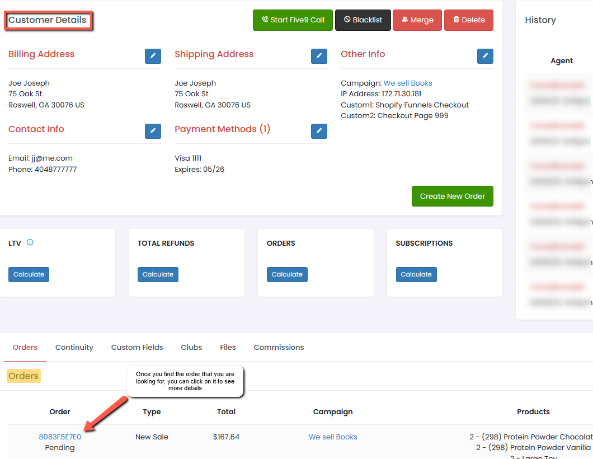This screenshot has height=459, width=593.
Task: Edit the Billing Address with pencil icon
Action: pos(153,56)
